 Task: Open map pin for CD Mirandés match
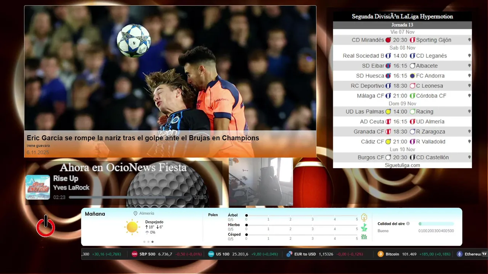point(469,40)
